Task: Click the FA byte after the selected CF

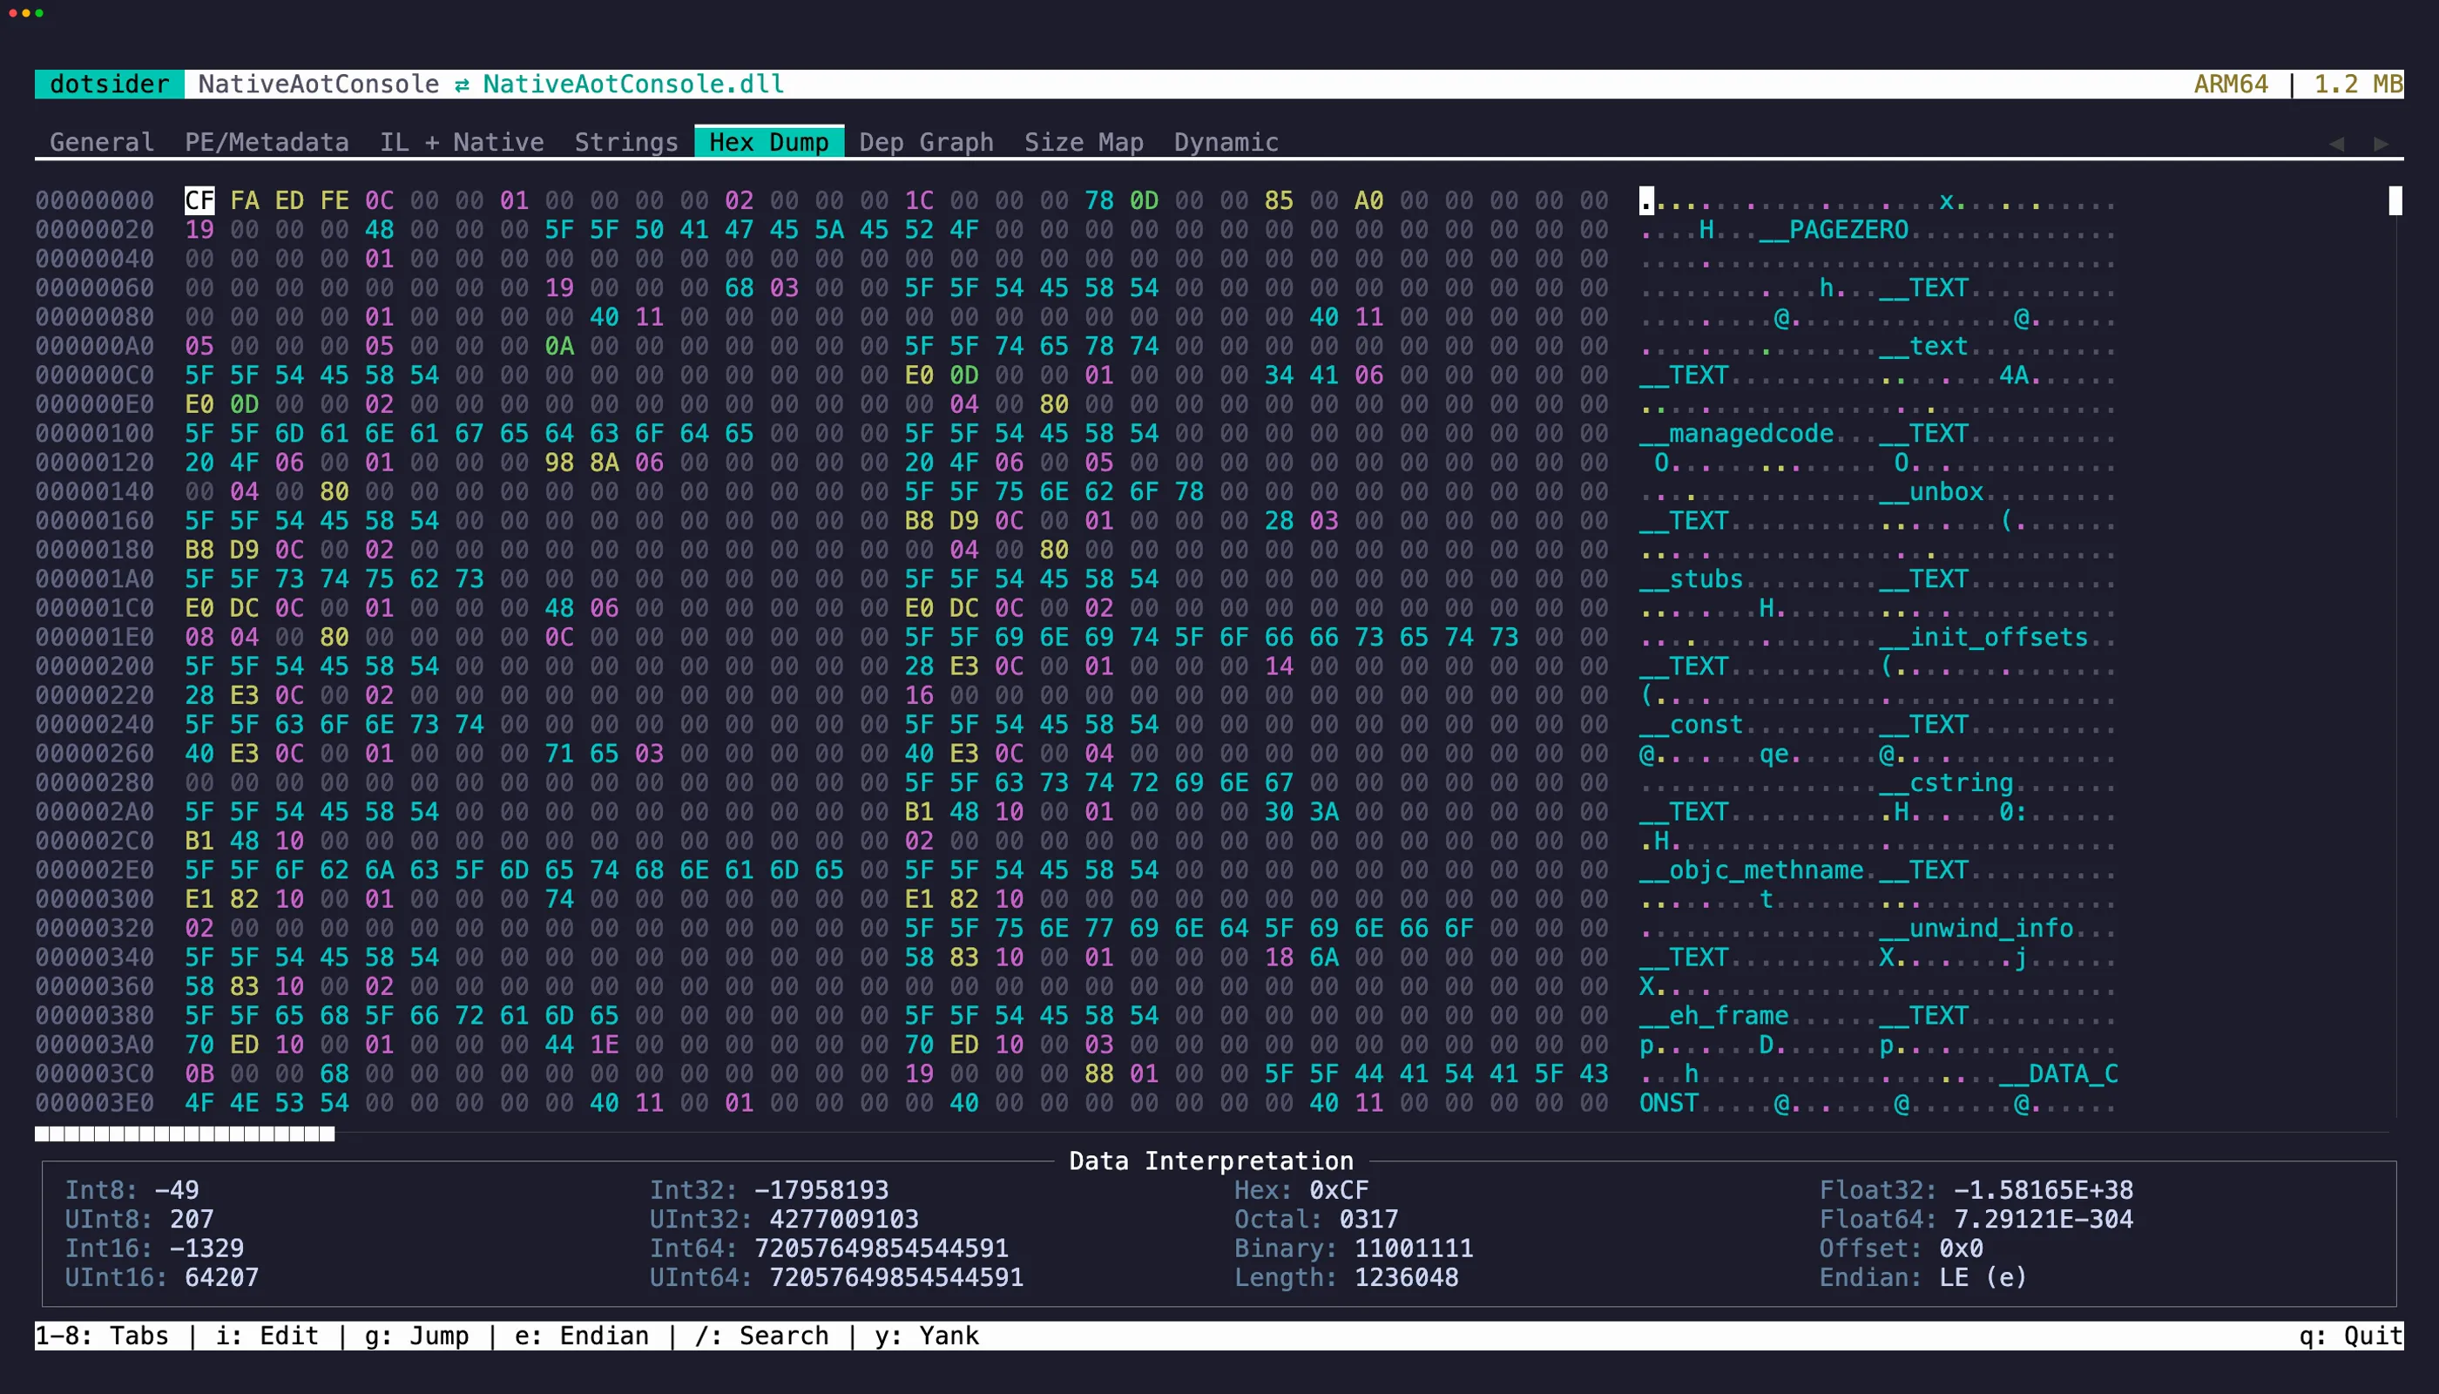Action: point(244,200)
